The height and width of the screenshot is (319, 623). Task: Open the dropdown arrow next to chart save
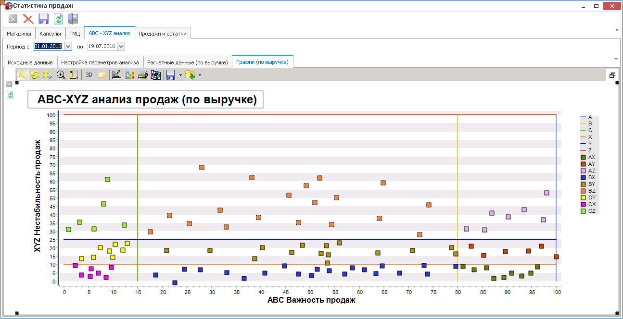[180, 75]
